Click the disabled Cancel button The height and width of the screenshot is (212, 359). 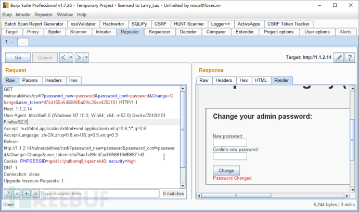pos(45,57)
